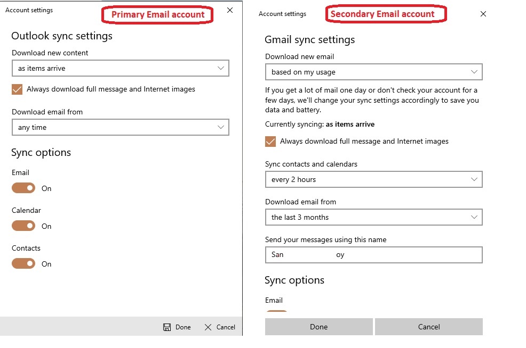Turn off the Outlook Email sync toggle

23,188
